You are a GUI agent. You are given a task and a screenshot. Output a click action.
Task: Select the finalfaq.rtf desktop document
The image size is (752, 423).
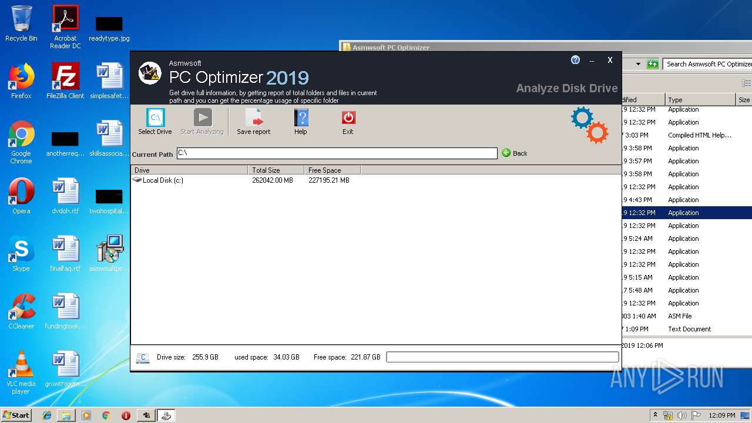click(65, 254)
